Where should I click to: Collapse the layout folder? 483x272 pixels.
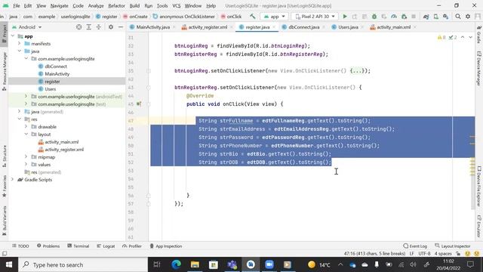(x=26, y=134)
